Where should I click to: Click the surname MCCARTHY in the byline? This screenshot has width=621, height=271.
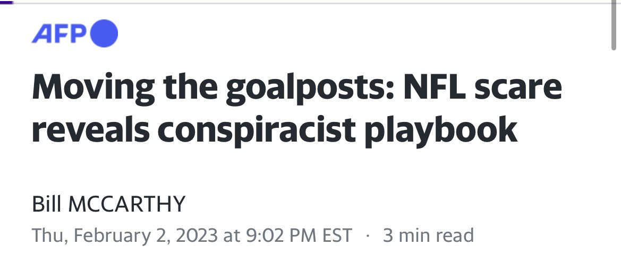coord(127,204)
